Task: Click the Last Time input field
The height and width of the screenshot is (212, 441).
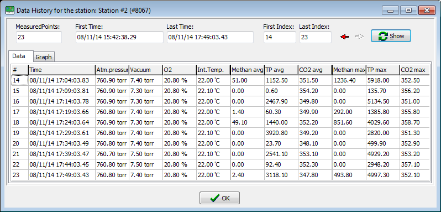Action: click(x=210, y=37)
